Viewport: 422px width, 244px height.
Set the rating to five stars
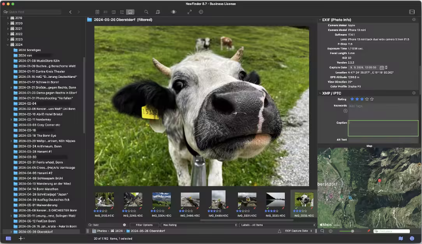coord(372,99)
